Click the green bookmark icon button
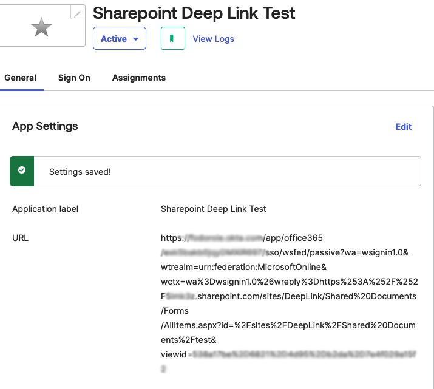 [x=173, y=38]
